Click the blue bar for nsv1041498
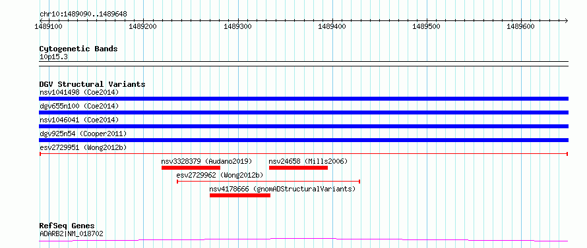This screenshot has width=587, height=248. (303, 99)
